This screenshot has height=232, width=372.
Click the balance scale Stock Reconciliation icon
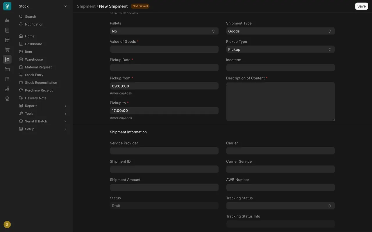tap(21, 83)
